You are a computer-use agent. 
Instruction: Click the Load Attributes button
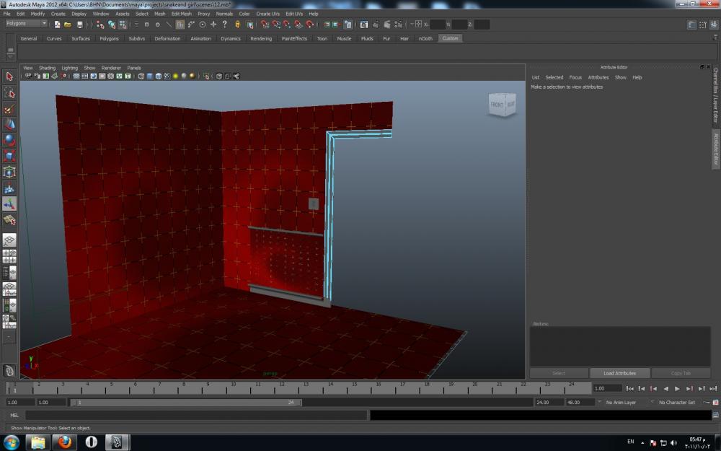619,373
